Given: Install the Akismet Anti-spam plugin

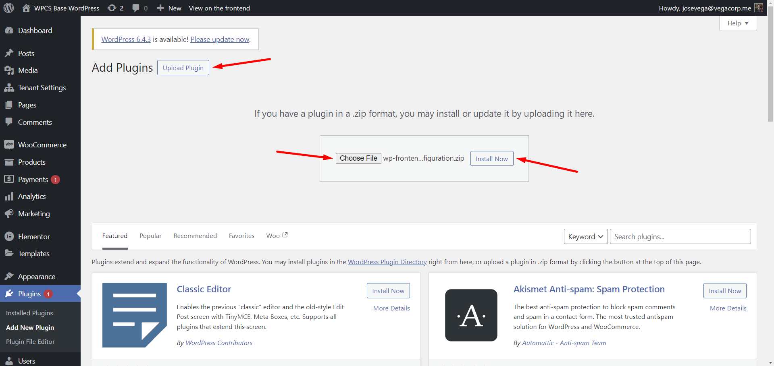Looking at the screenshot, I should click(x=725, y=291).
